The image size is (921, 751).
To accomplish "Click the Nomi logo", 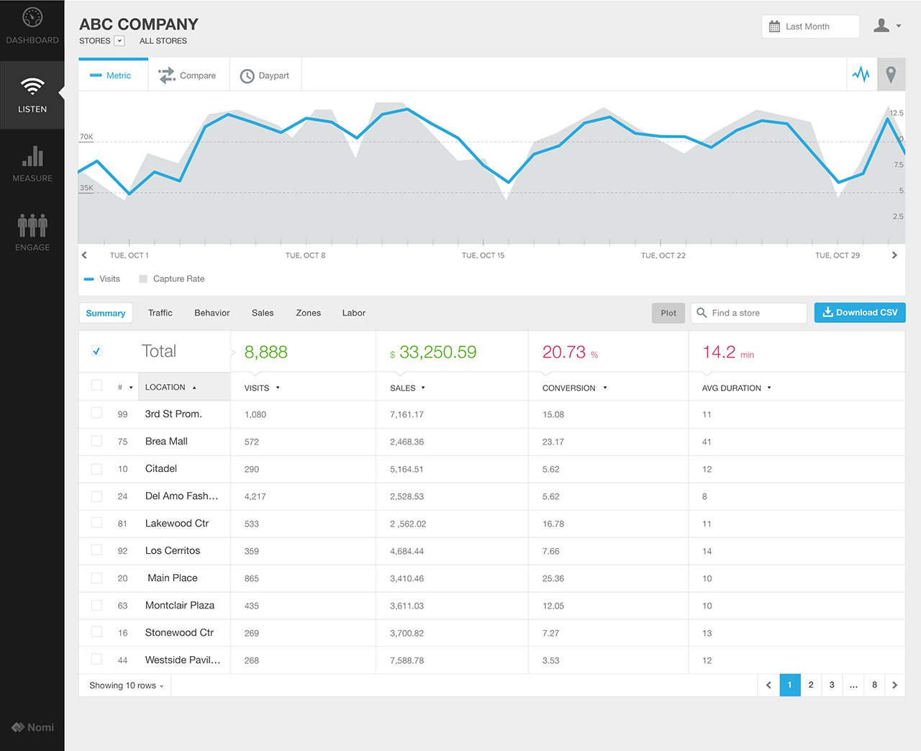I will point(32,727).
